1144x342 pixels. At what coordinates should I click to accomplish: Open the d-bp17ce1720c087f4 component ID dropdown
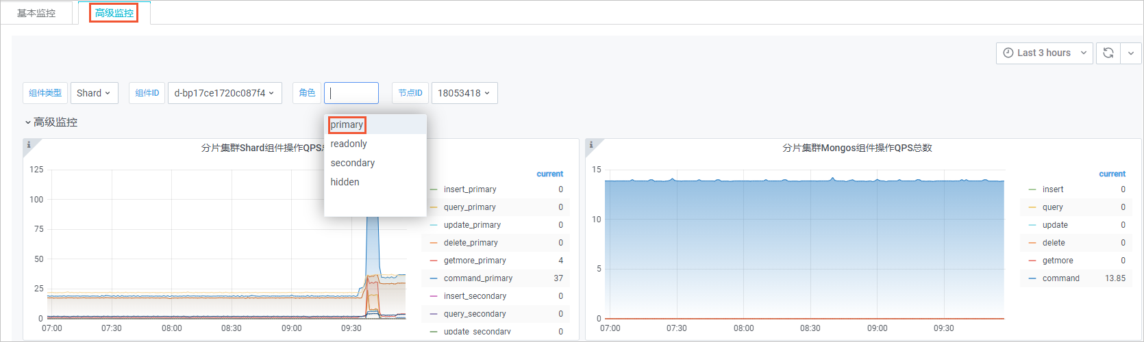click(x=225, y=93)
